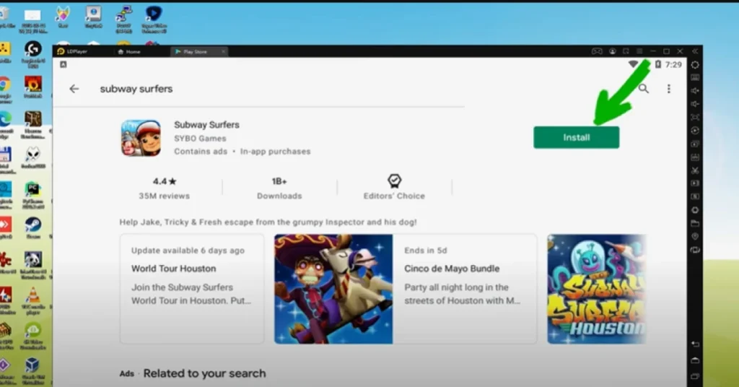Click 'Related to your search' heading
The image size is (739, 387).
(x=204, y=373)
